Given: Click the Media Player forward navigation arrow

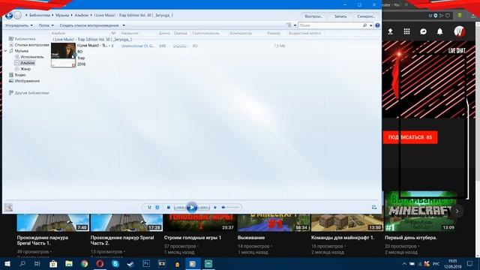Looking at the screenshot, I should coord(18,15).
